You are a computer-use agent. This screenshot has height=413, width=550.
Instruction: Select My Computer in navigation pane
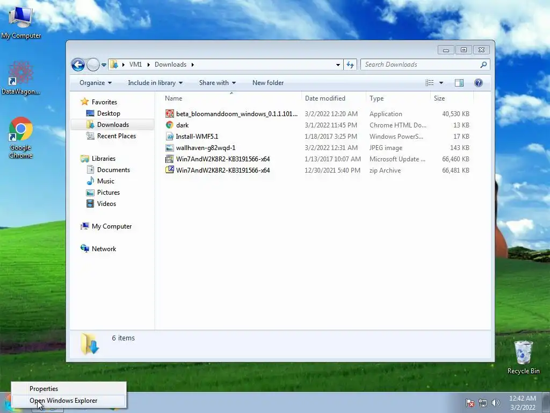pos(112,226)
